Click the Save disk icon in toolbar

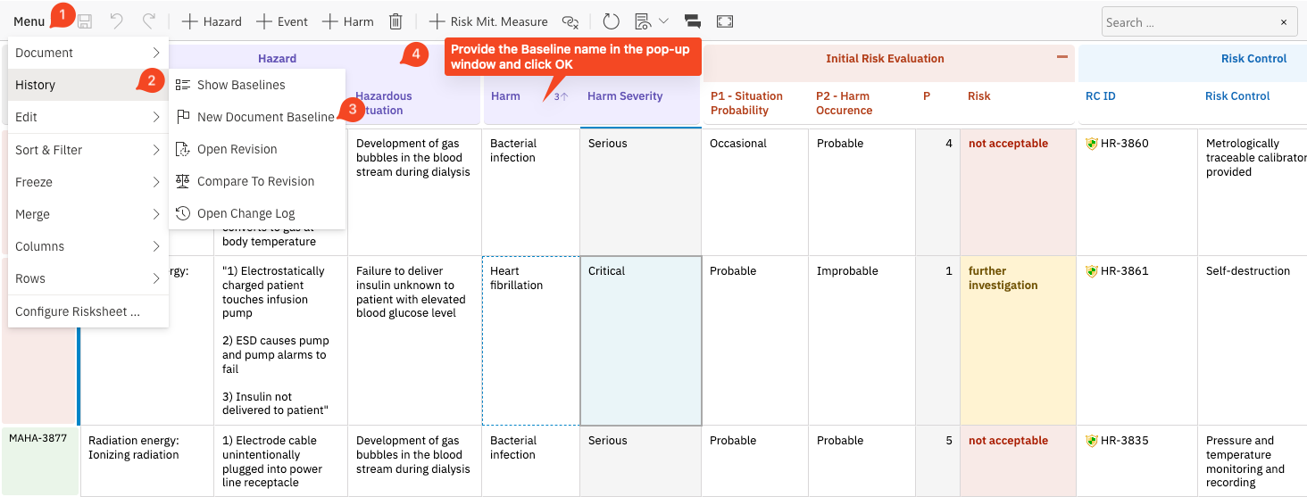(85, 21)
